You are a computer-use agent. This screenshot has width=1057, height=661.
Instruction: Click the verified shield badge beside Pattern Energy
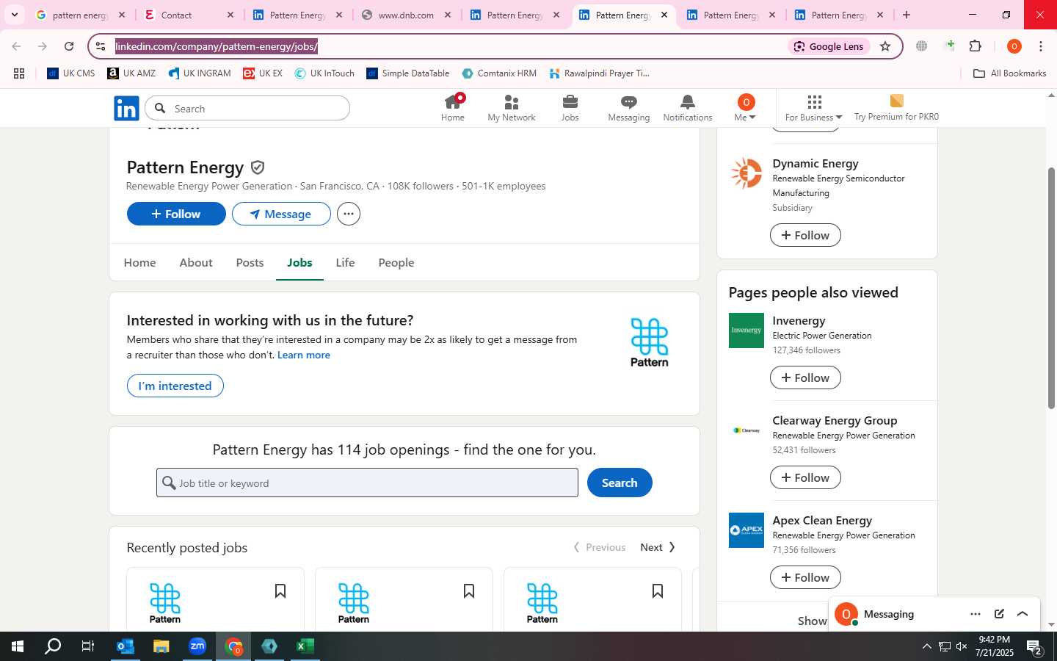click(258, 167)
